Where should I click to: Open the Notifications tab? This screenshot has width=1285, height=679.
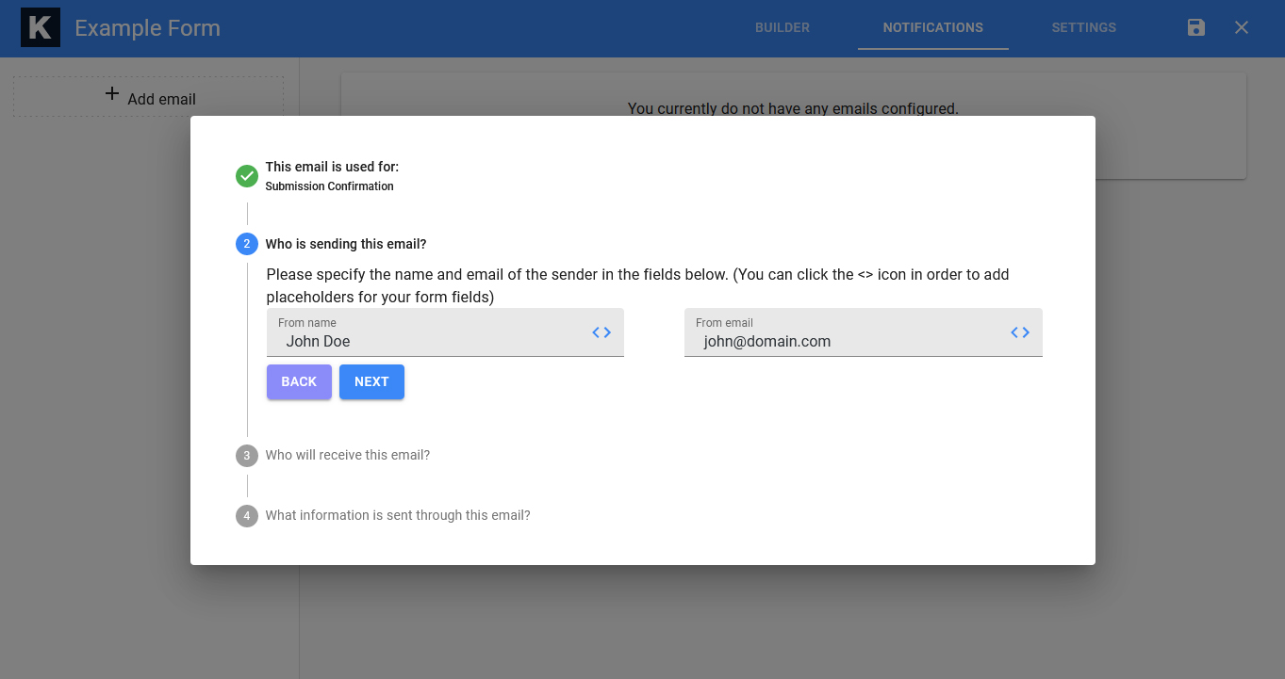[x=933, y=27]
